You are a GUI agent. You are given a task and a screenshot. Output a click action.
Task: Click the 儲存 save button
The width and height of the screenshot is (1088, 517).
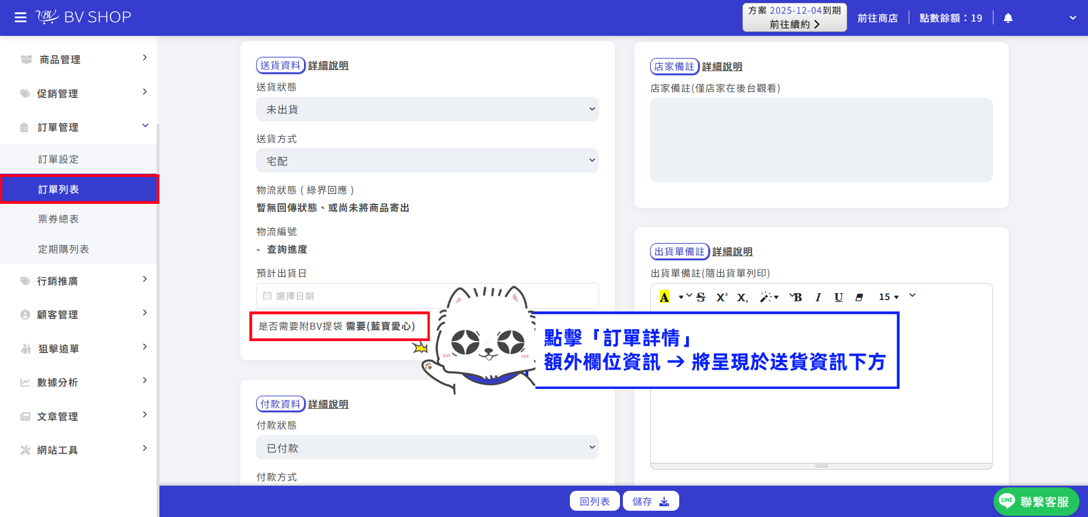[651, 501]
